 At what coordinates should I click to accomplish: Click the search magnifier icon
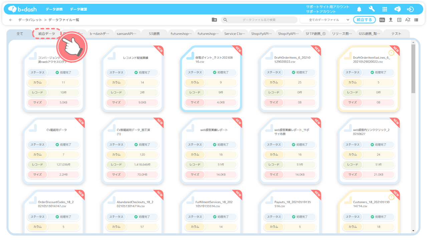225,20
